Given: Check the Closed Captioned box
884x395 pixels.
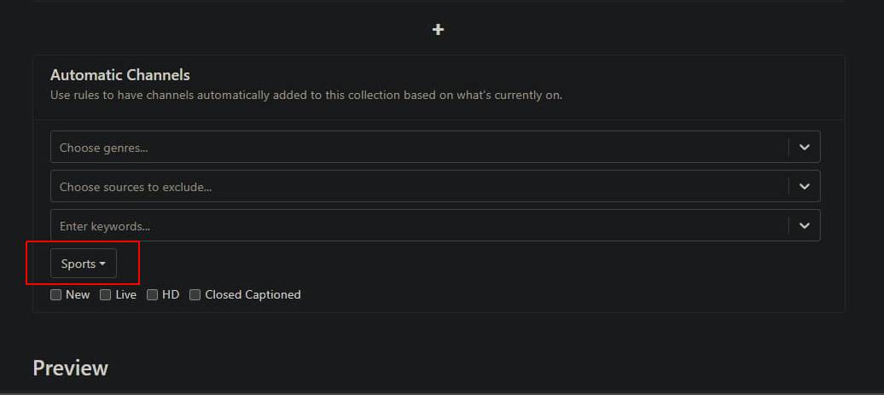Looking at the screenshot, I should (x=195, y=295).
